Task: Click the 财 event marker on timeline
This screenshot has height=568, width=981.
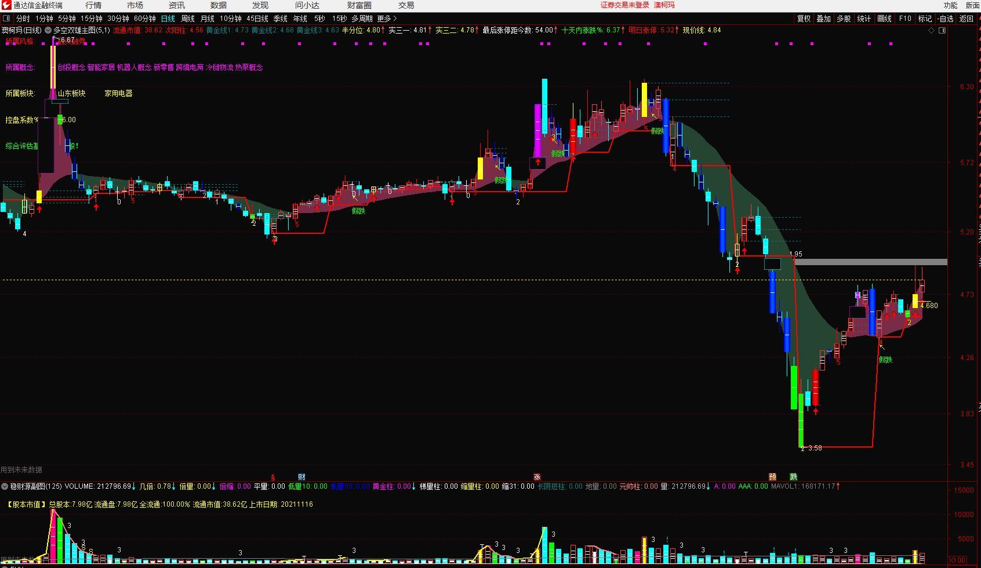Action: (x=301, y=477)
